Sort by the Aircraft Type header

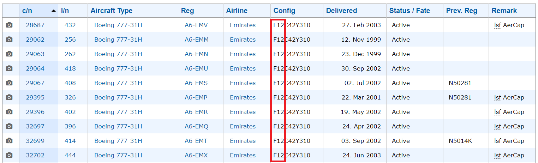(112, 11)
